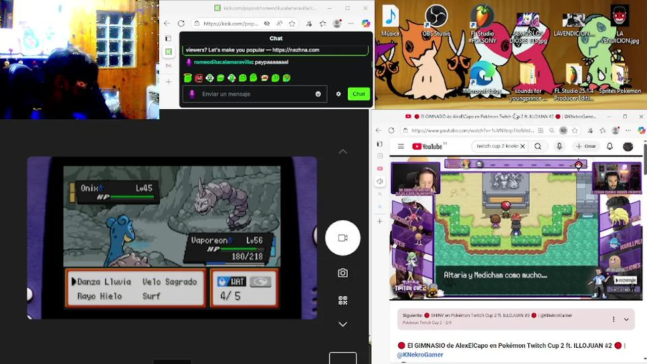Click the chat settings gear icon
The image size is (647, 364).
[x=339, y=94]
